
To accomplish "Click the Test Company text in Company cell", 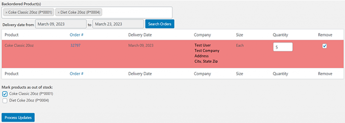I will (x=207, y=51).
